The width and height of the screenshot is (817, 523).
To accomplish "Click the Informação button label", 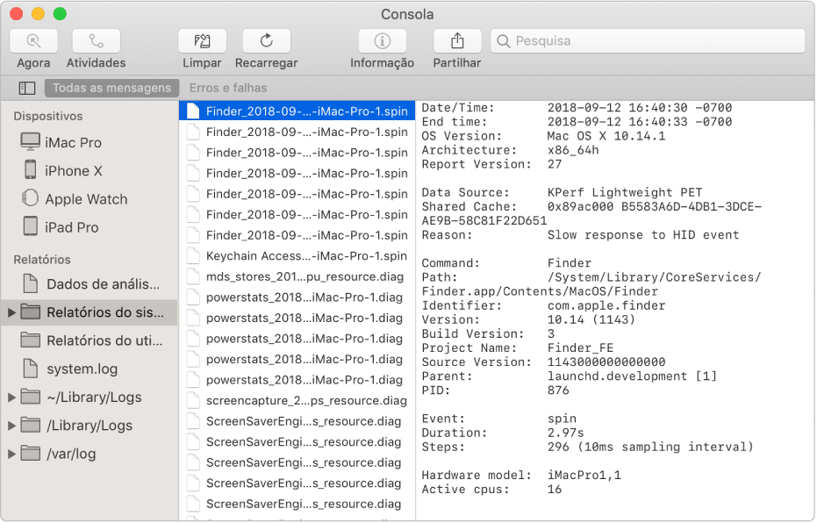I will click(x=382, y=63).
